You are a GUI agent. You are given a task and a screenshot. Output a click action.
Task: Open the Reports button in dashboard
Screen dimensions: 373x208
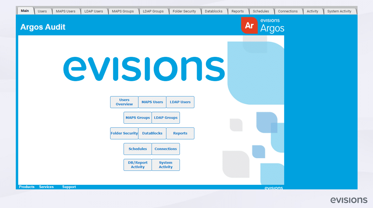[x=180, y=133]
